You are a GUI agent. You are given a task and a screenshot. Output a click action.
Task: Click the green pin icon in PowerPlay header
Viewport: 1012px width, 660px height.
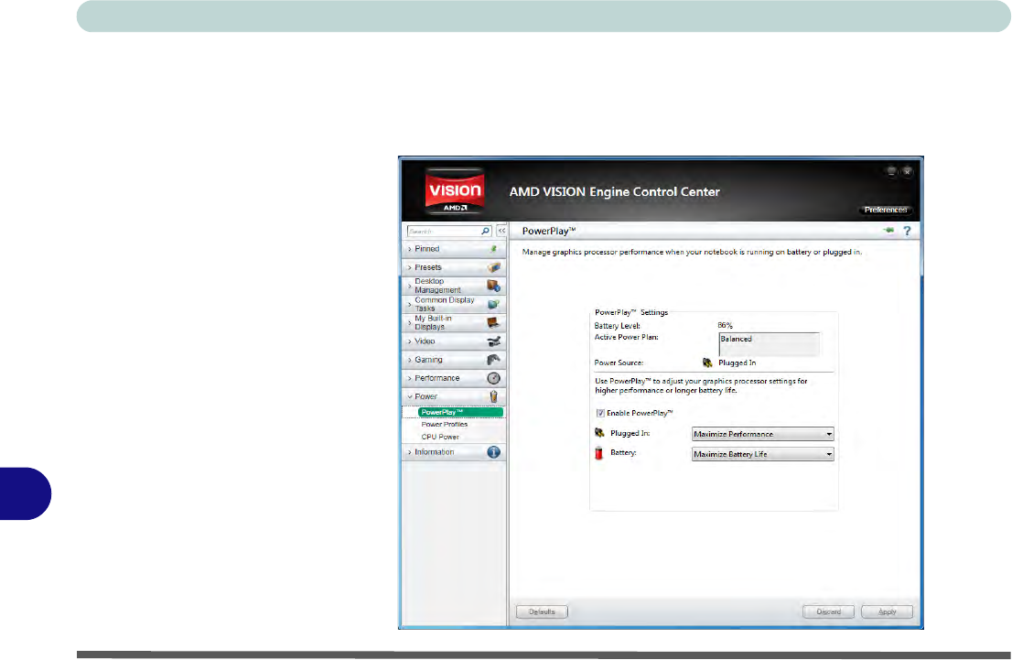[888, 231]
